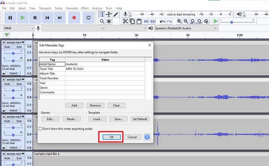Click the Paste clipboard icon
Viewport: 269px width, 166px height.
pyautogui.click(x=139, y=21)
